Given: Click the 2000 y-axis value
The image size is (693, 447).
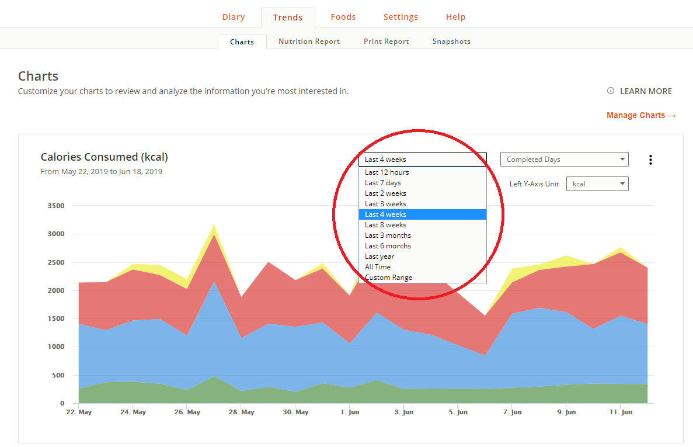Looking at the screenshot, I should (x=56, y=290).
